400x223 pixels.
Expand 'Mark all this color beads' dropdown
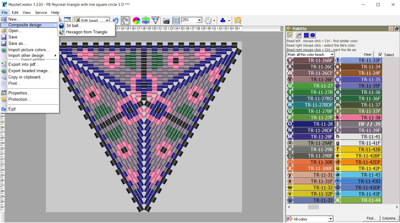[332, 55]
